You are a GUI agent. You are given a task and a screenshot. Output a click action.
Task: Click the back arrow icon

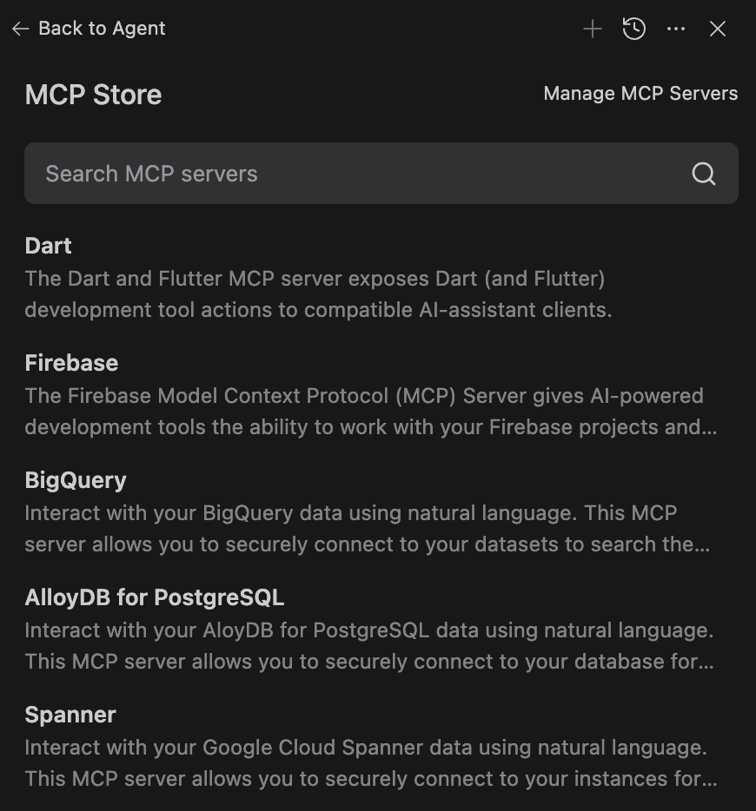pos(21,29)
